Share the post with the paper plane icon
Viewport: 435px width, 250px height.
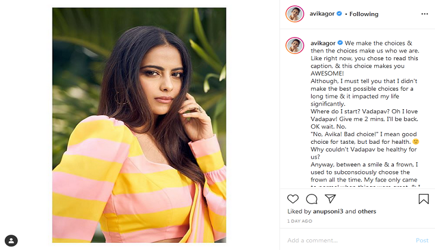pyautogui.click(x=330, y=199)
